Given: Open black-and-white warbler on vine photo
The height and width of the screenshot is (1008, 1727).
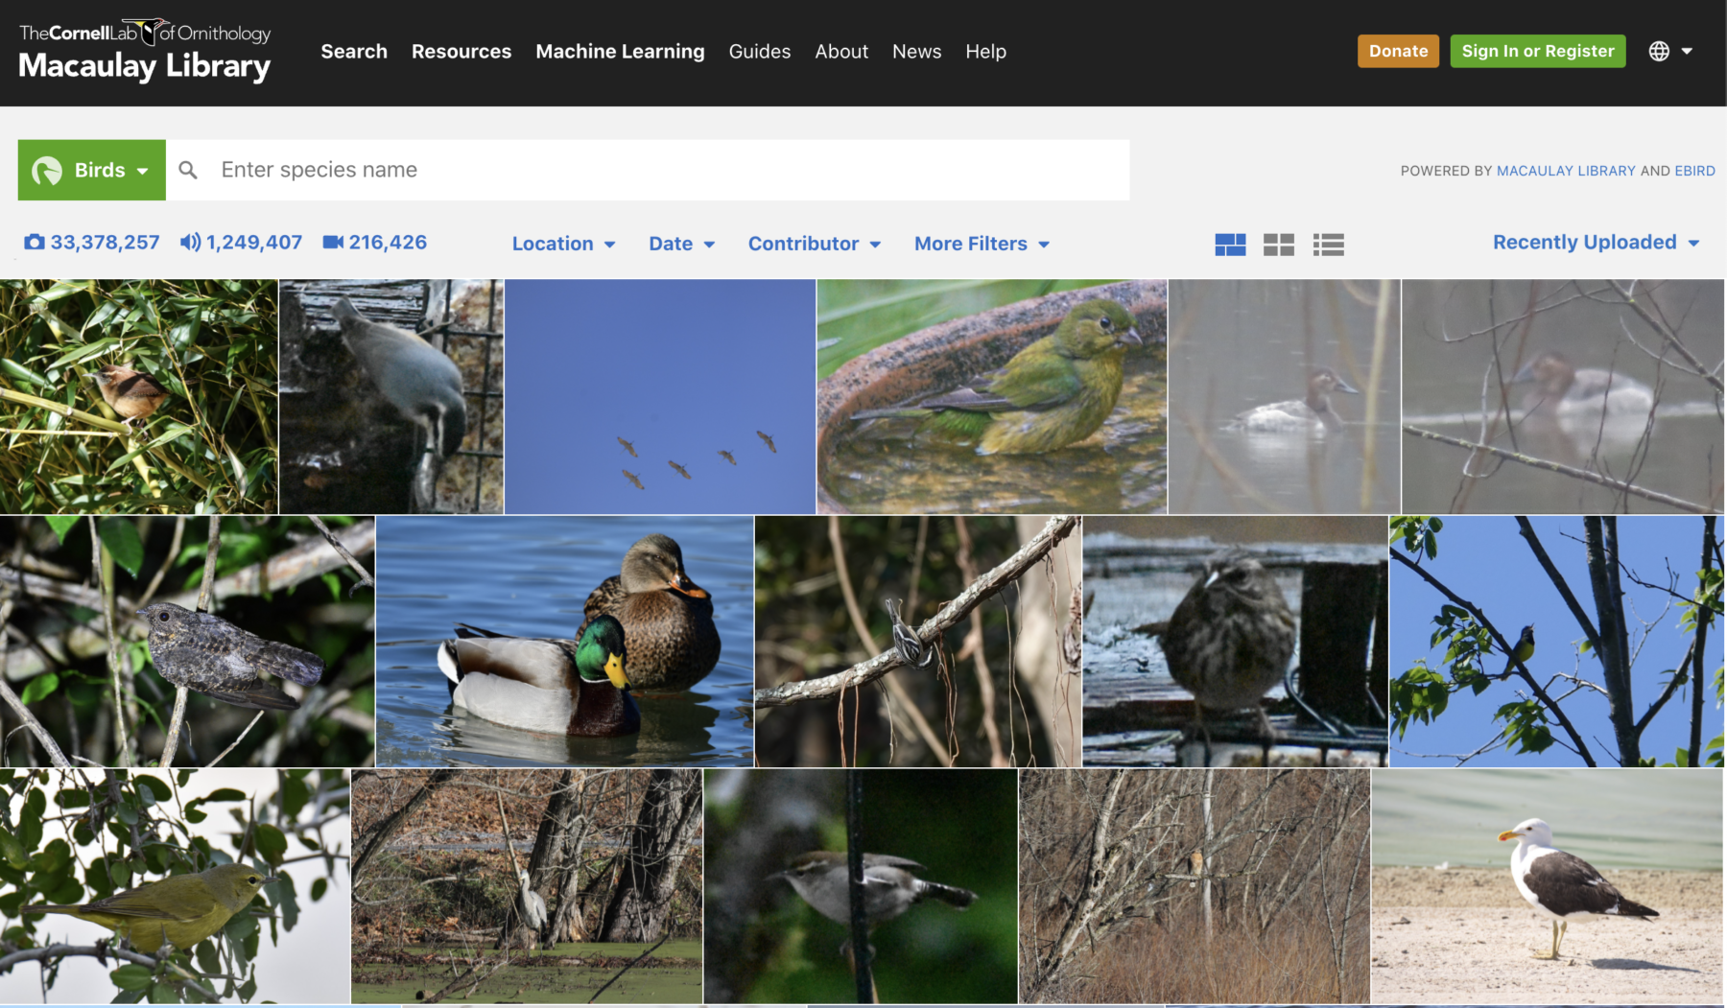Looking at the screenshot, I should coord(918,642).
